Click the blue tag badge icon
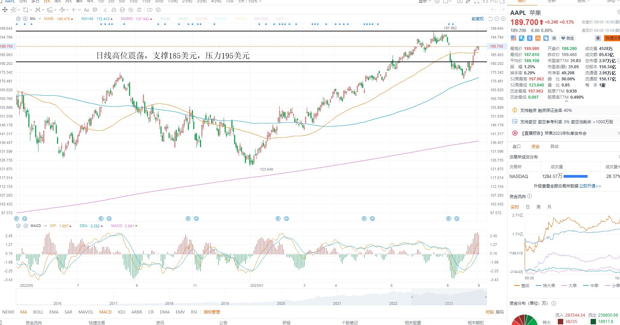620x325 pixels. click(546, 38)
